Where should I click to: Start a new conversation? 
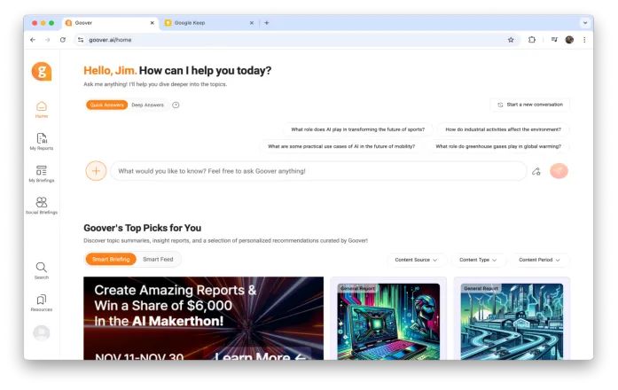530,105
